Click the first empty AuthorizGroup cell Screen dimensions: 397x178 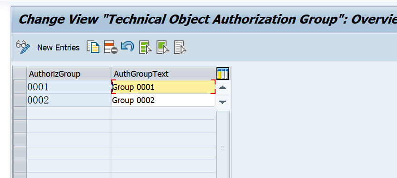[69, 114]
